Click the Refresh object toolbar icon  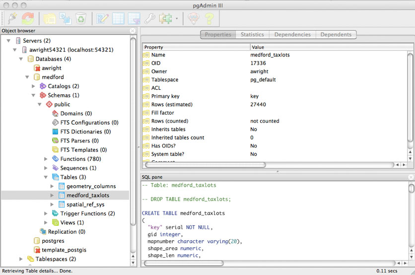[x=28, y=19]
